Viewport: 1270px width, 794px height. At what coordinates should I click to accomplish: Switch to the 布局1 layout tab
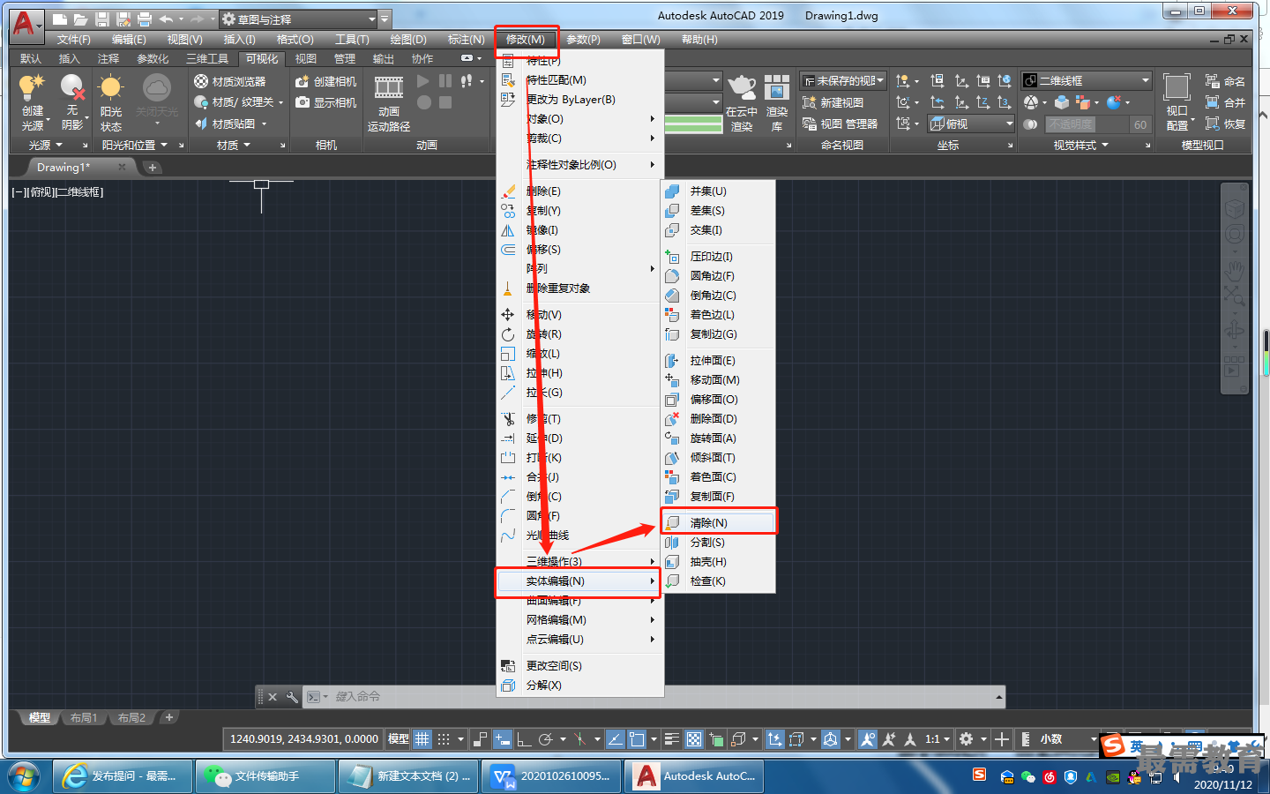[x=84, y=718]
